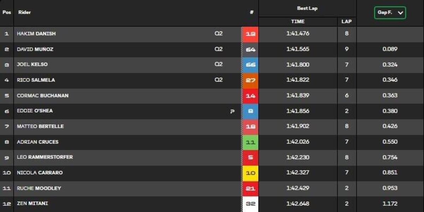Click Zen Mitani's white 32 badge
The height and width of the screenshot is (212, 424).
(x=250, y=204)
